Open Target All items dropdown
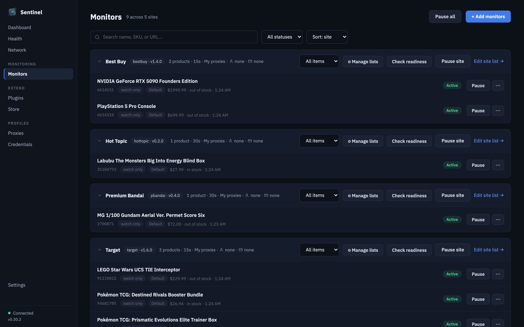The width and height of the screenshot is (524, 327). coord(319,250)
